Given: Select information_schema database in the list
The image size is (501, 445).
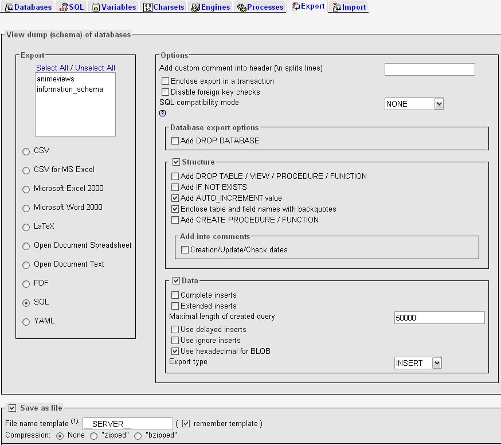Looking at the screenshot, I should pyautogui.click(x=75, y=89).
